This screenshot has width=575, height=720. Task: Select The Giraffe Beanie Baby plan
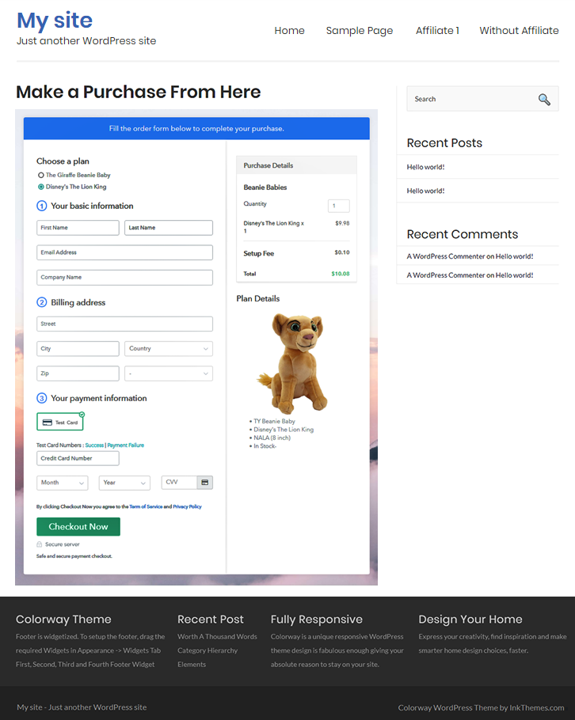click(x=41, y=175)
